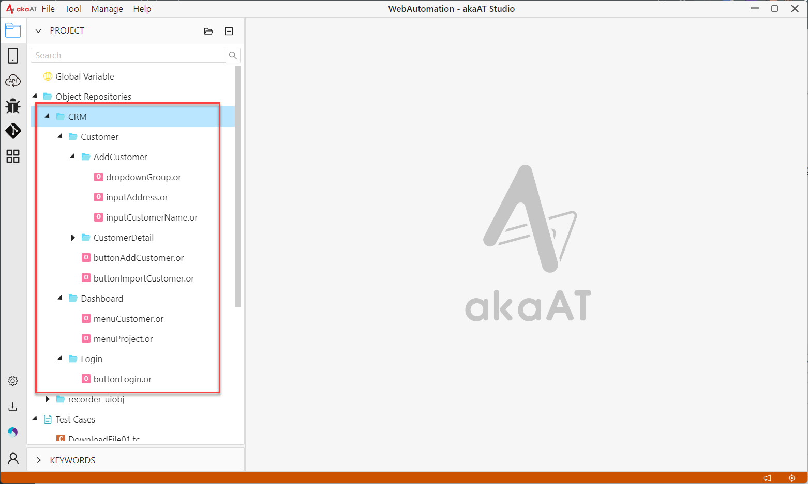808x484 pixels.
Task: Select the Dashboard folder label
Action: tap(102, 299)
